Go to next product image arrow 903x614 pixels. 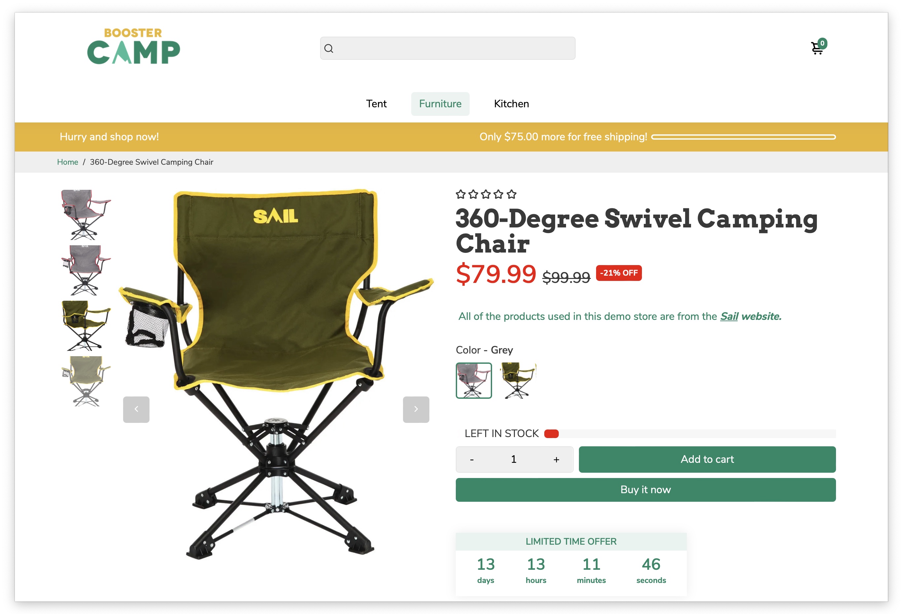416,409
